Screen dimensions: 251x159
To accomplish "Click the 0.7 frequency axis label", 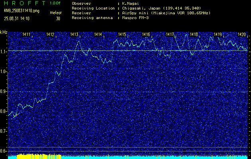I will coord(3,131).
